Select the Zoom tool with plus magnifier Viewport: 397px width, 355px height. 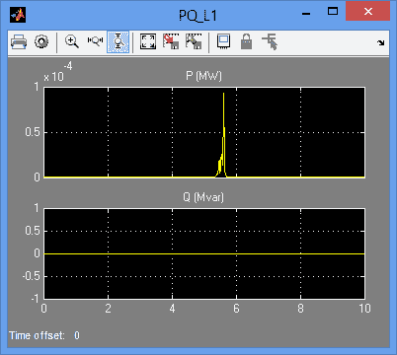pos(71,41)
